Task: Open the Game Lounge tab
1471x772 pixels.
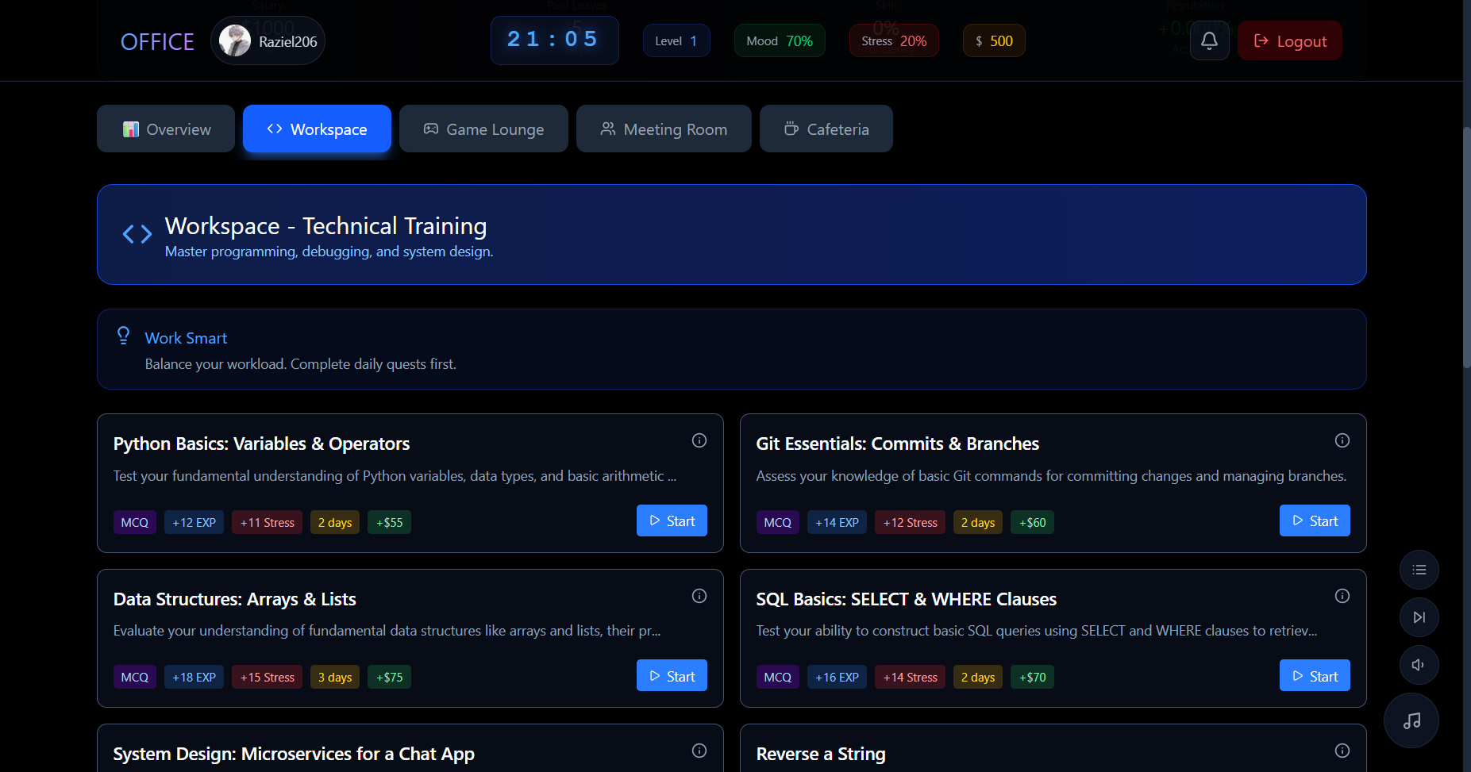Action: point(483,129)
